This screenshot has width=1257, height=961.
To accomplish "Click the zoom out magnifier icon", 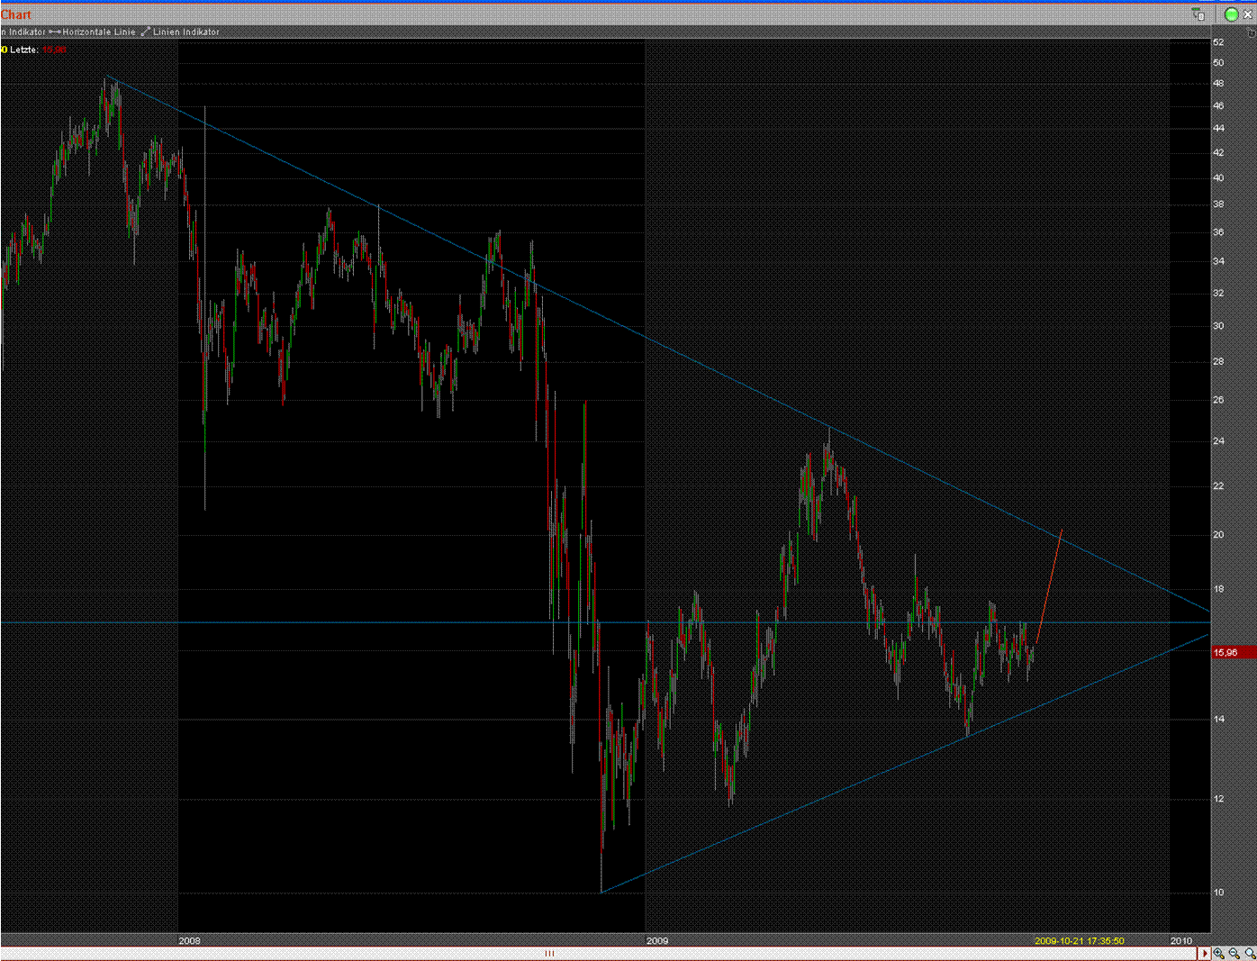I will (1234, 953).
